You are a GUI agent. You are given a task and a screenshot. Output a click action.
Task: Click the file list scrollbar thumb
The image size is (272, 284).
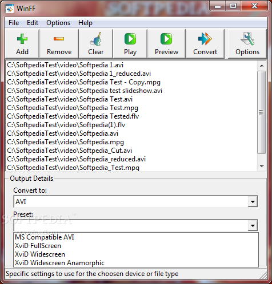262,112
